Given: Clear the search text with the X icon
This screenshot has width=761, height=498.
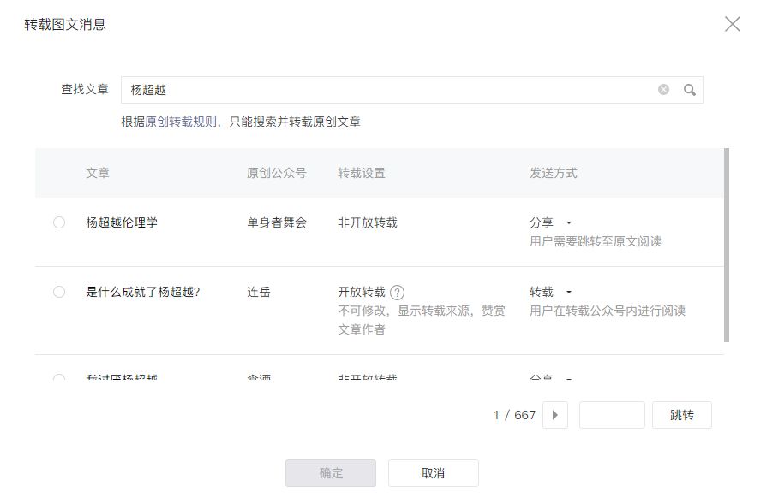Looking at the screenshot, I should (x=663, y=90).
